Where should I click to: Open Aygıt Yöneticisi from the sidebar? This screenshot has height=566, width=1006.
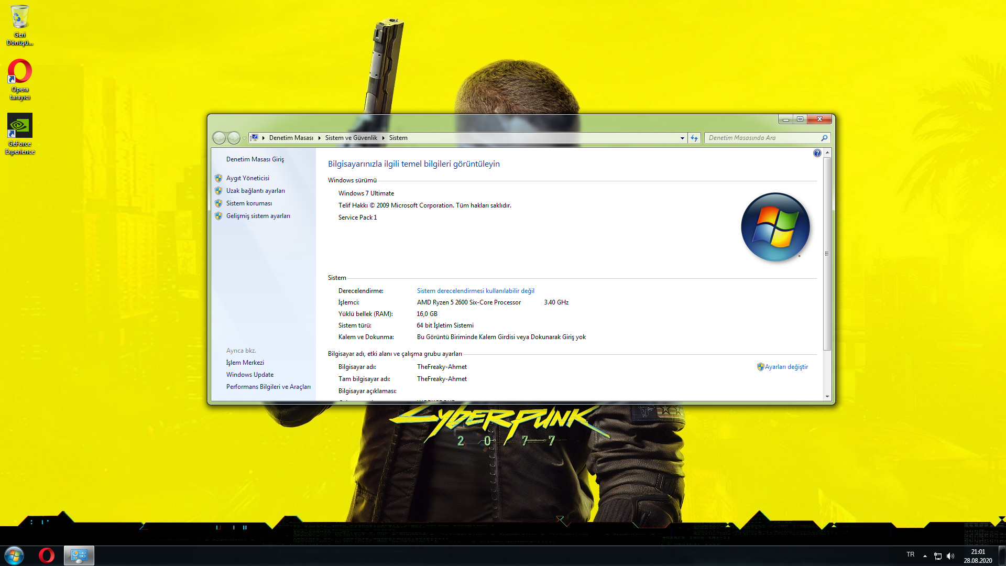pos(247,178)
